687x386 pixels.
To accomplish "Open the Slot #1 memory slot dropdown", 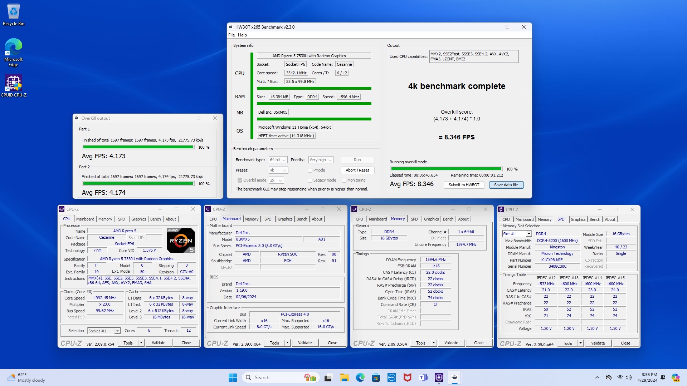I will click(517, 234).
